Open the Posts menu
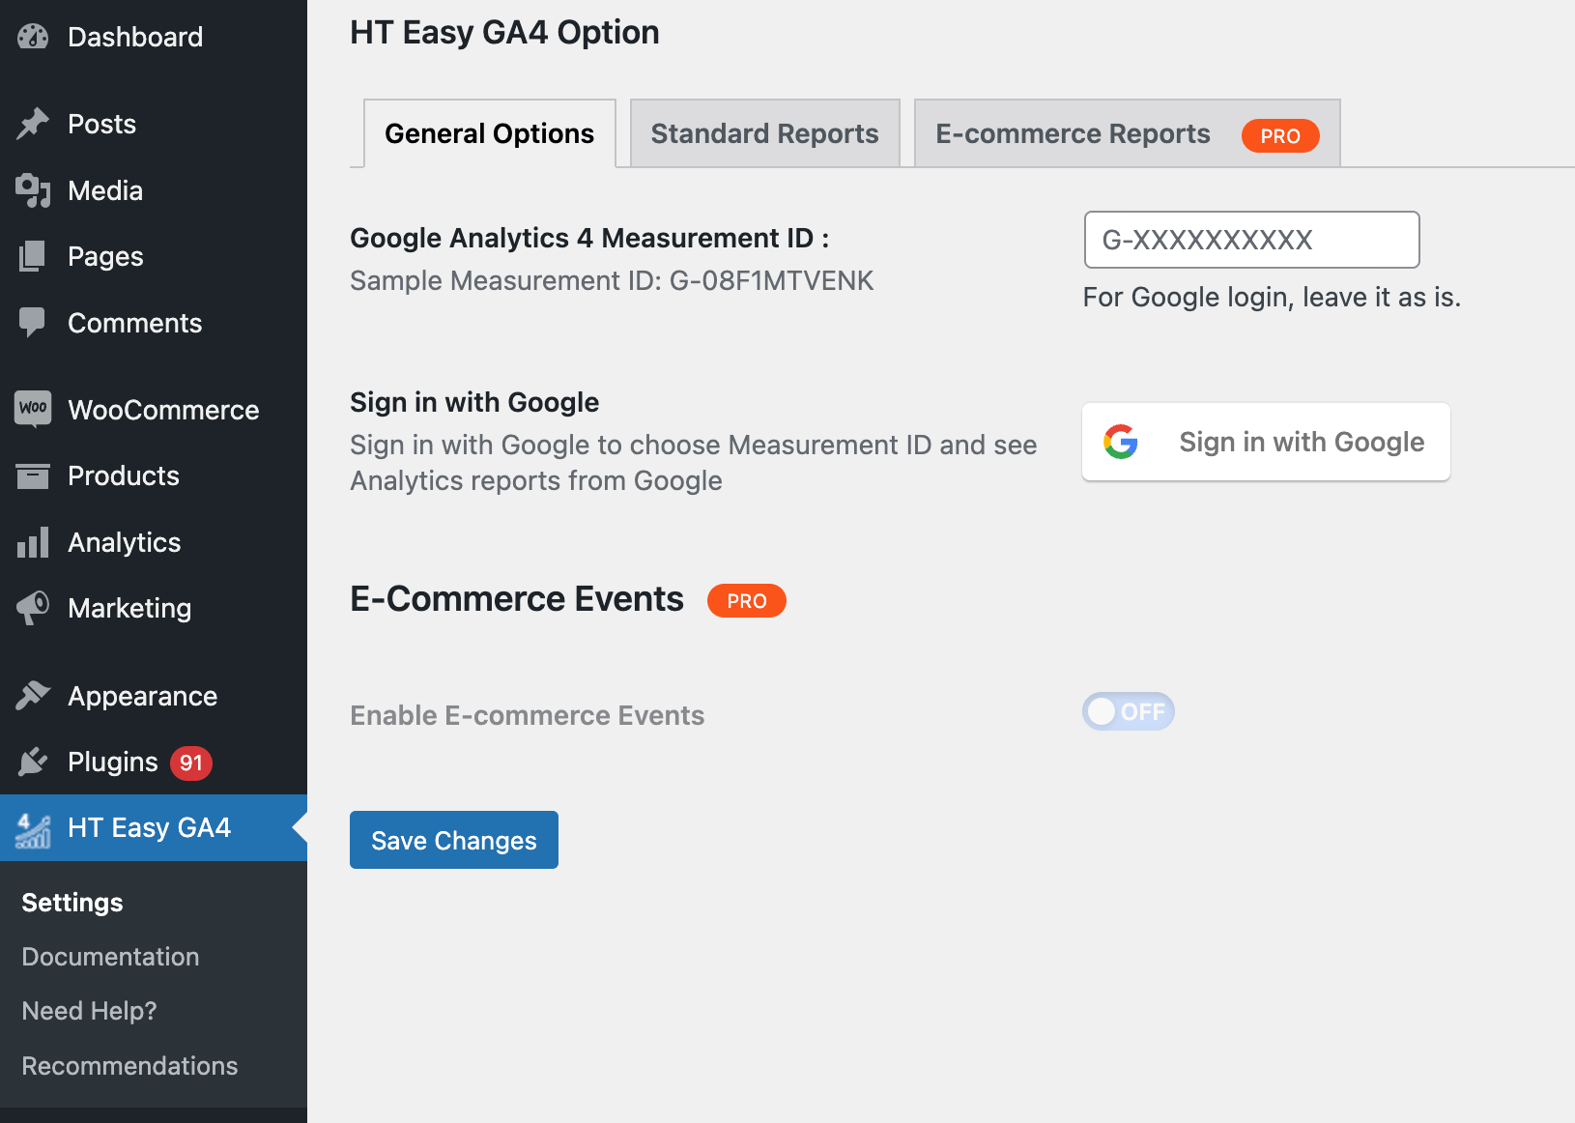Viewport: 1575px width, 1123px height. click(x=154, y=124)
